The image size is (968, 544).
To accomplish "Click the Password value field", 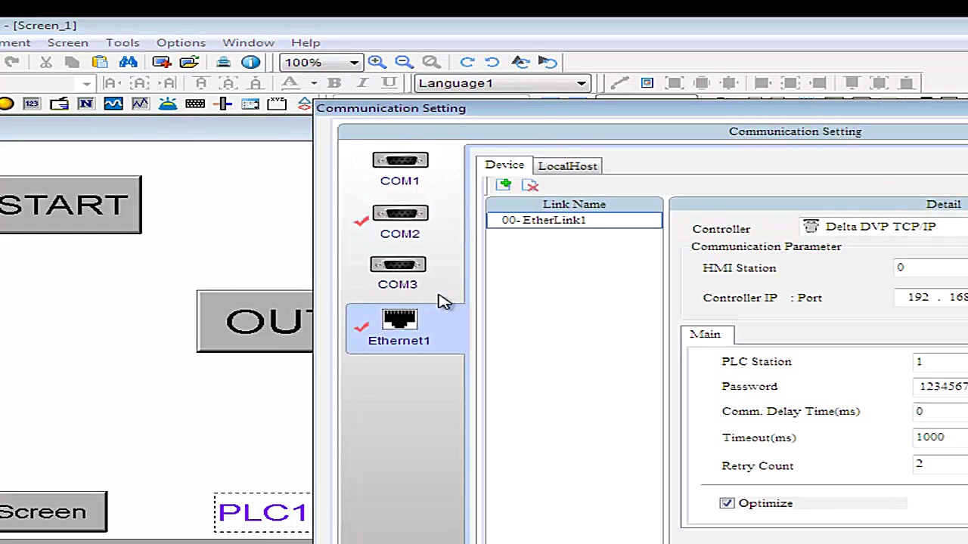I will tap(940, 386).
